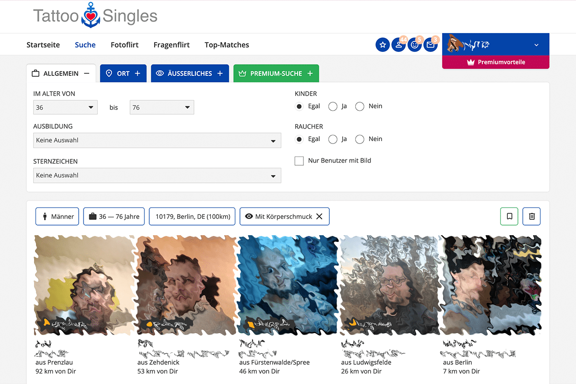This screenshot has width=576, height=384.
Task: Enable Nur Benutzer mit Bild checkbox
Action: coord(299,161)
